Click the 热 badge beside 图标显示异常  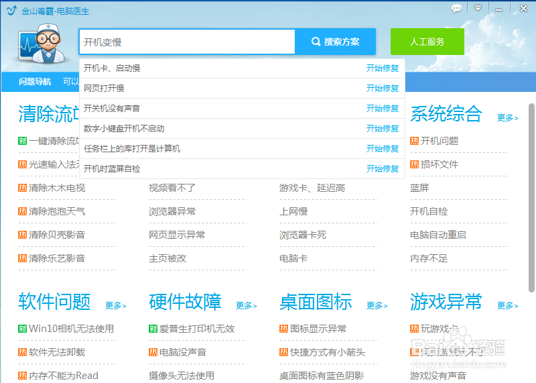point(283,329)
